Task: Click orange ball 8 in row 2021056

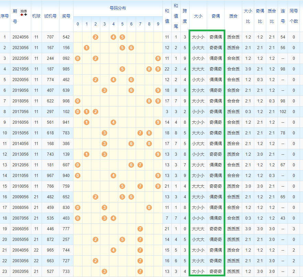Action: (x=149, y=69)
